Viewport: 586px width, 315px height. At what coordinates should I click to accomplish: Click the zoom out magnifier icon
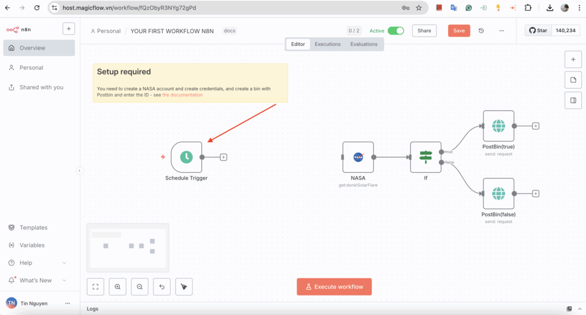140,287
